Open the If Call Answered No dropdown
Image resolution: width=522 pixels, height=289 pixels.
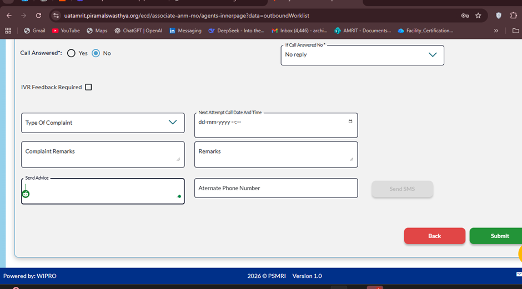point(362,55)
